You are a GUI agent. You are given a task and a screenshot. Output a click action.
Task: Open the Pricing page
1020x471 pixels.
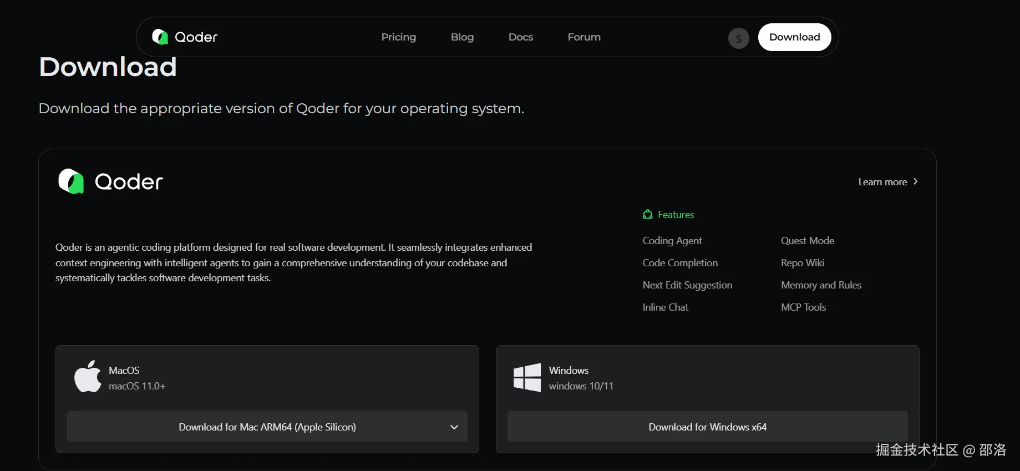click(398, 37)
